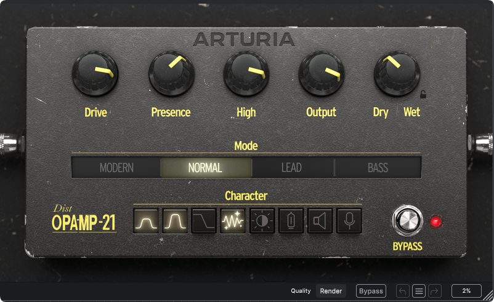Toggle the microphone character button

coord(349,221)
